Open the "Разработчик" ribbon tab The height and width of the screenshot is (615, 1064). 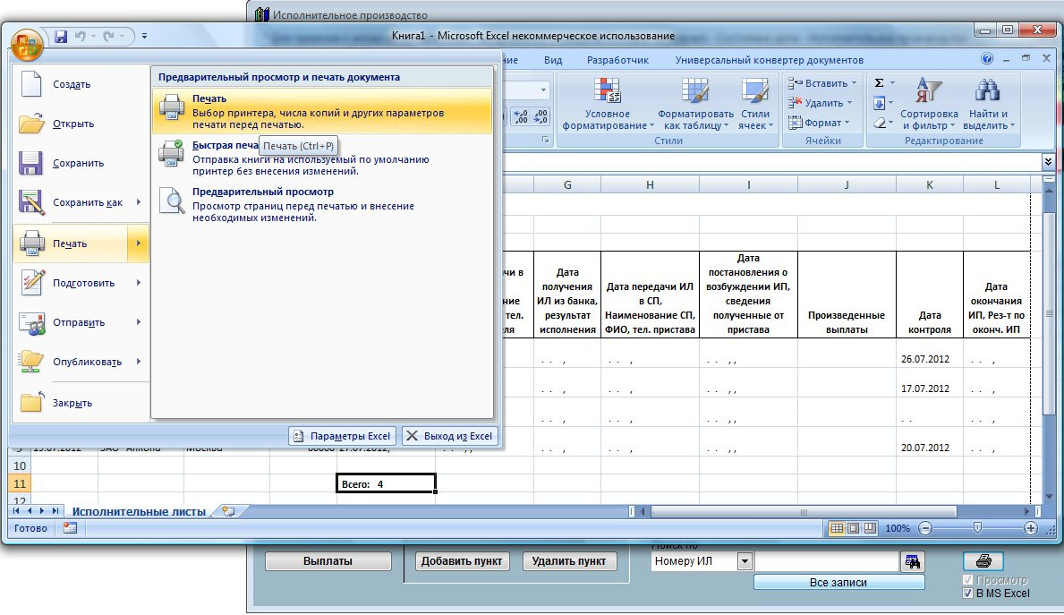617,60
